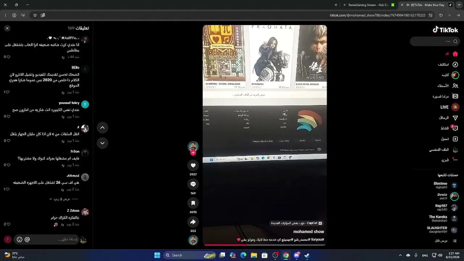
Task: Open the mohamed show username link
Action: (x=308, y=232)
